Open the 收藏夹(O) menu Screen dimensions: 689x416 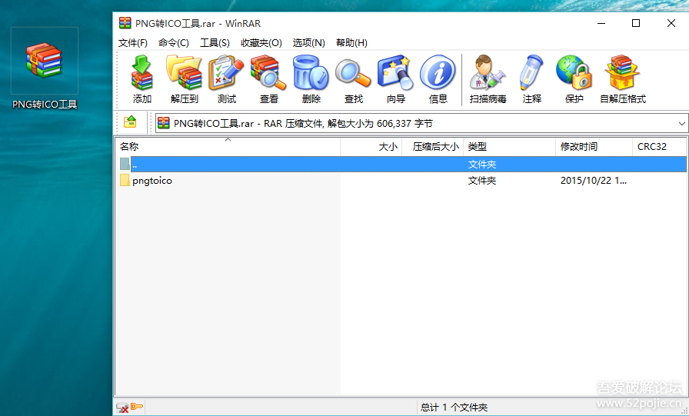coord(261,42)
